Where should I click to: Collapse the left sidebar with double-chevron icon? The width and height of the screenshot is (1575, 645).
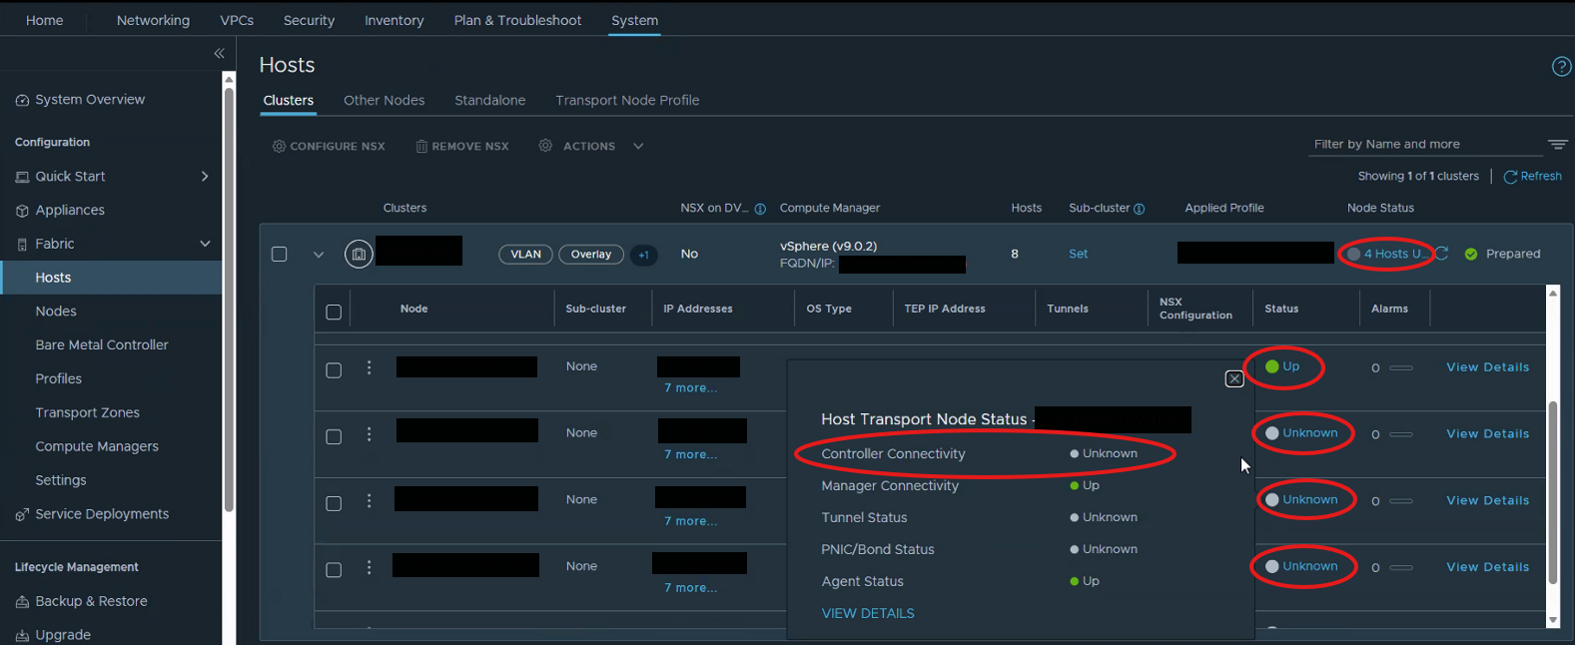219,54
